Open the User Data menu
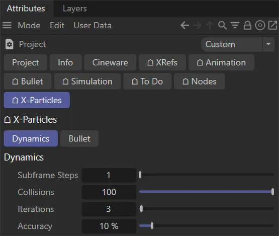This screenshot has height=236, width=279. coord(92,25)
